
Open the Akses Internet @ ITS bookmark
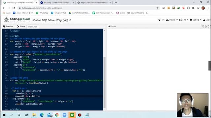tap(23, 13)
